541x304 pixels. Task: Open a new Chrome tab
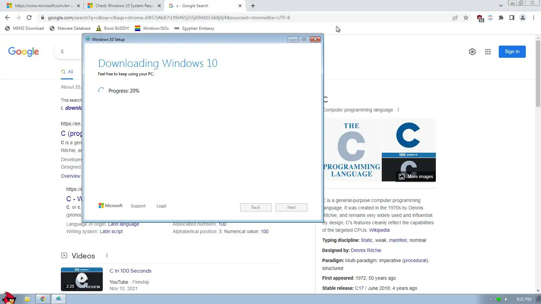pos(253,6)
